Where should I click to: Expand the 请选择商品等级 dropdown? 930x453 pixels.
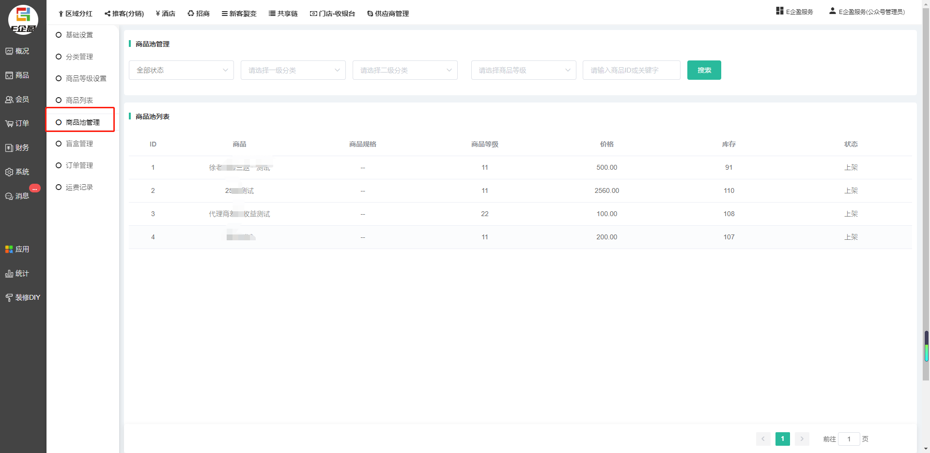coord(523,70)
